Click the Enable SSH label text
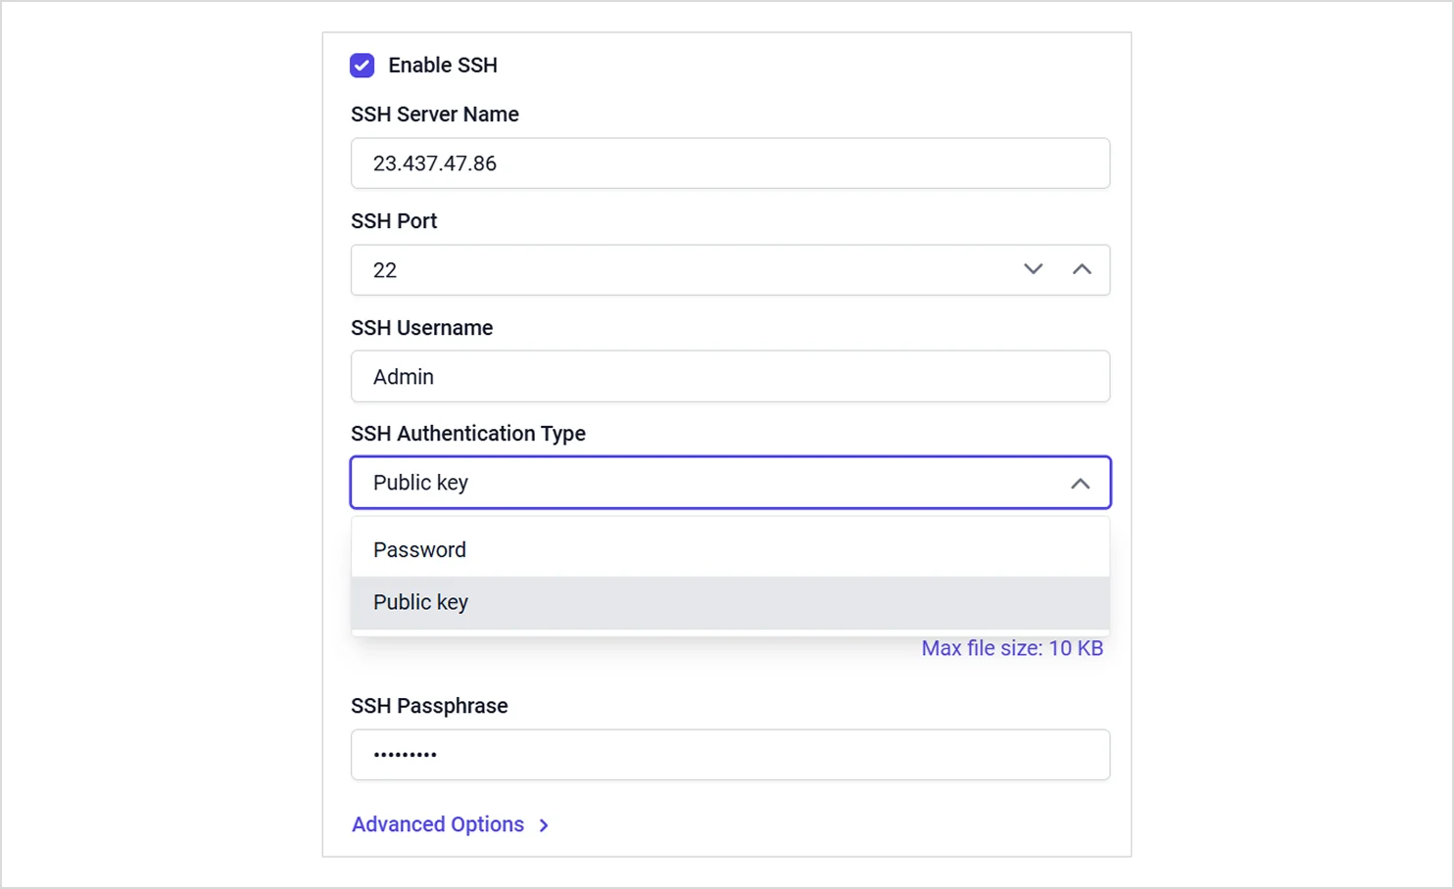 [x=442, y=66]
